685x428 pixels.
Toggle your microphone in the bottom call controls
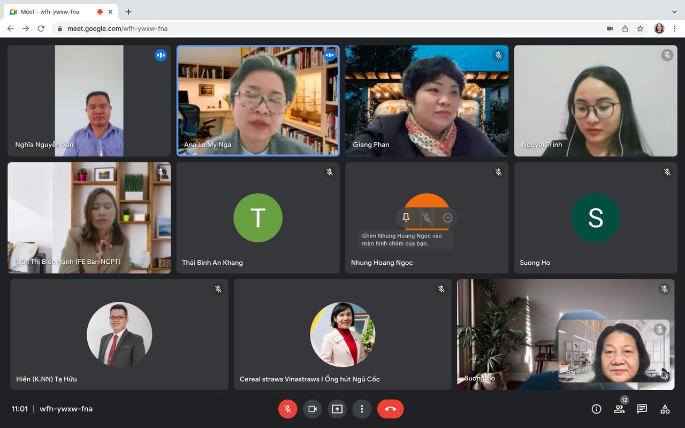point(287,409)
